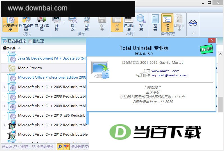Open the 程序清理器 module
The height and width of the screenshot is (151, 224).
click(x=26, y=24)
